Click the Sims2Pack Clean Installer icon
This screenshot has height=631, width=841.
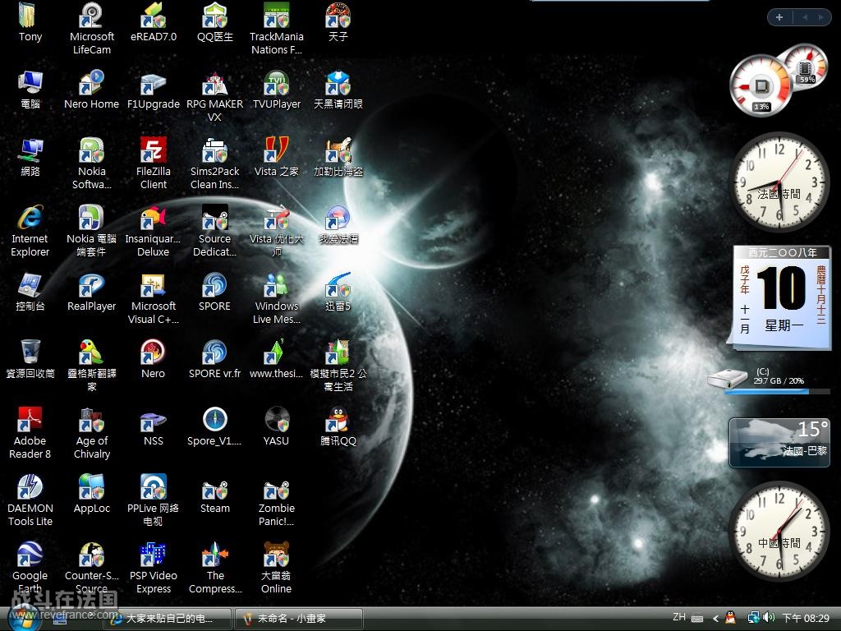pos(214,150)
